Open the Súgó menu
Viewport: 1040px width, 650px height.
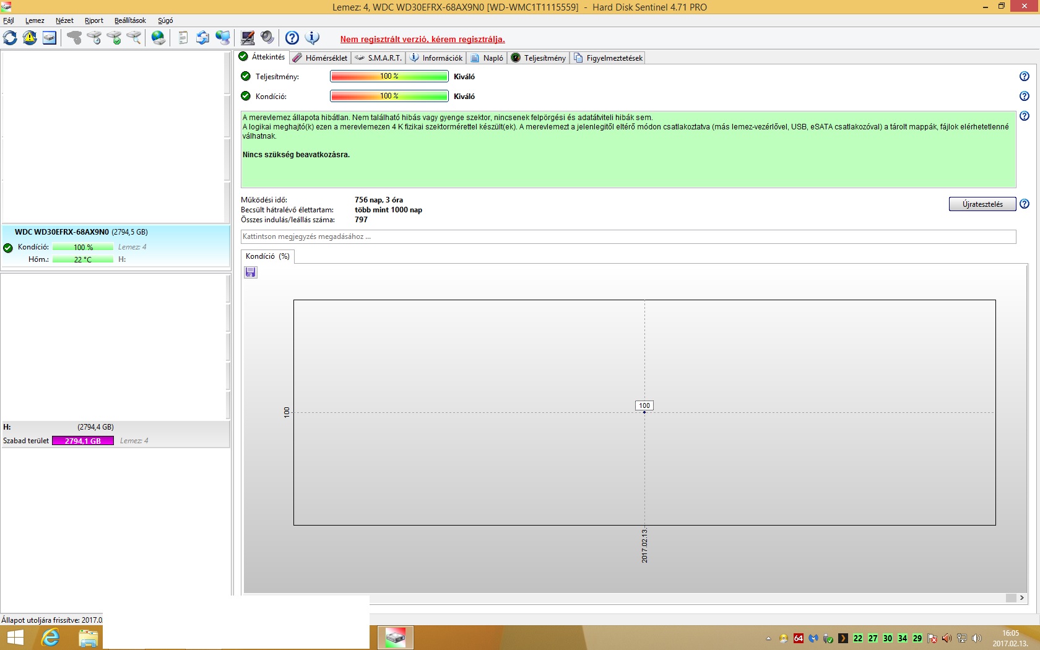165,20
